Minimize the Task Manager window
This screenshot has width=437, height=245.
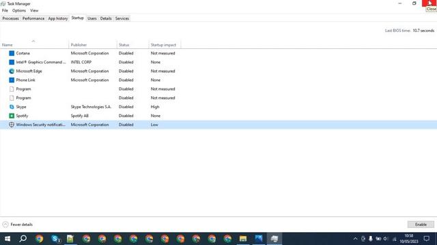[400, 3]
